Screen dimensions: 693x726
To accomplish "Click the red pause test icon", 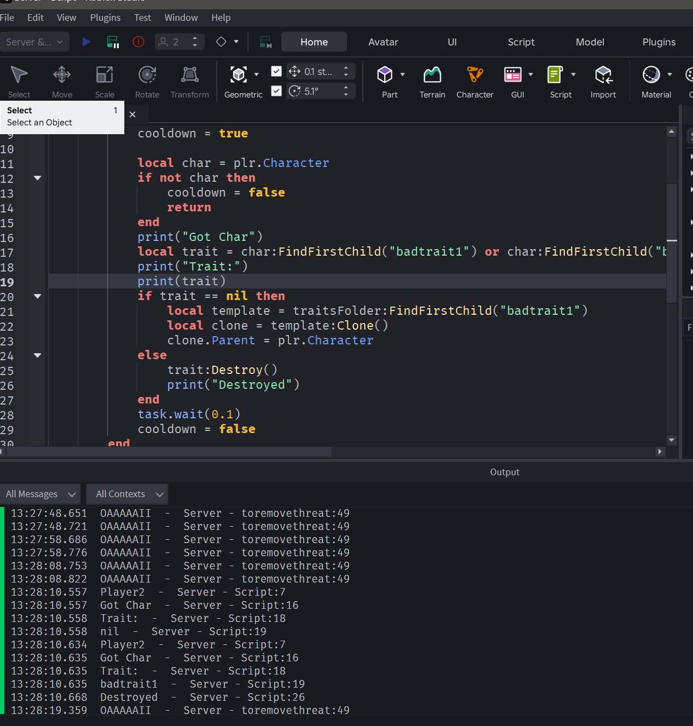I will [x=138, y=42].
